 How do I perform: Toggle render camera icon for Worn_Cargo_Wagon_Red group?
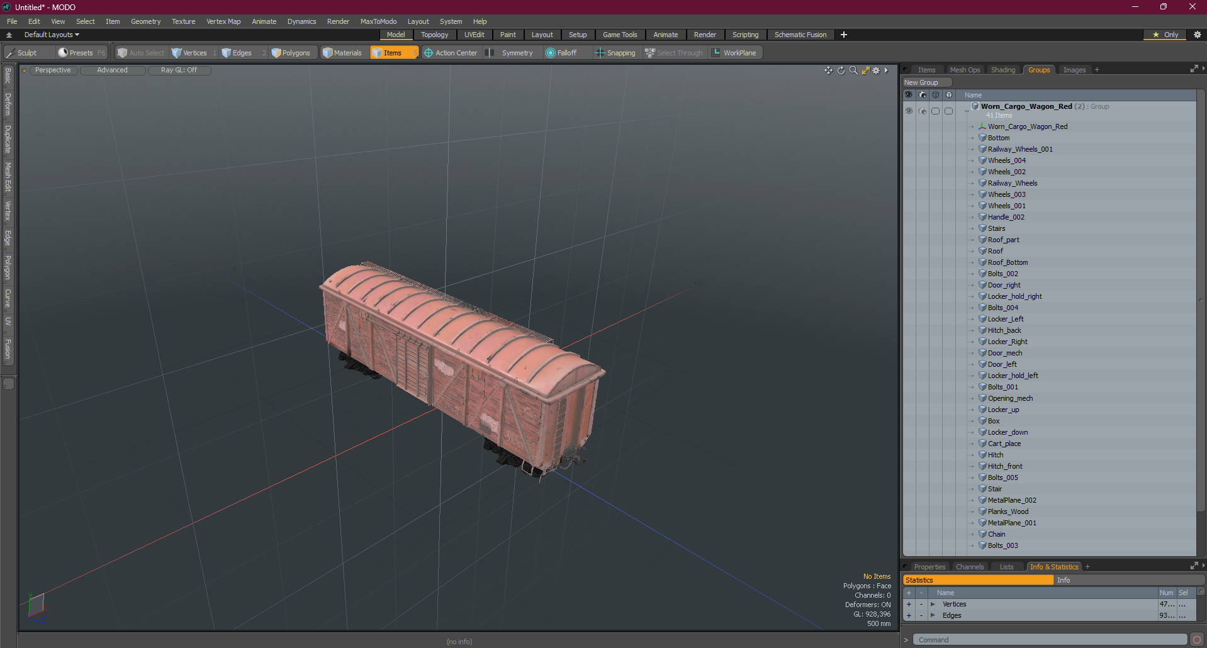[x=923, y=111]
